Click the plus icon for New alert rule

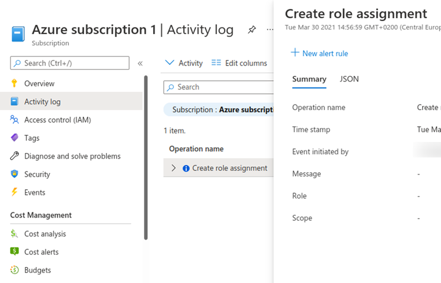(295, 52)
